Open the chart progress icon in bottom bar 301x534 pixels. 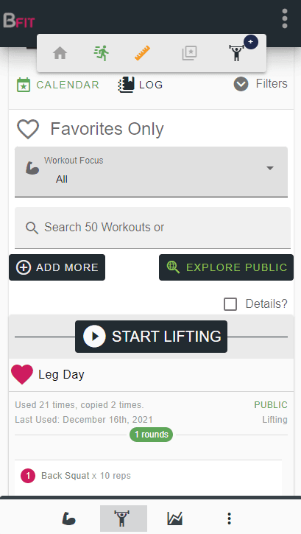[175, 519]
